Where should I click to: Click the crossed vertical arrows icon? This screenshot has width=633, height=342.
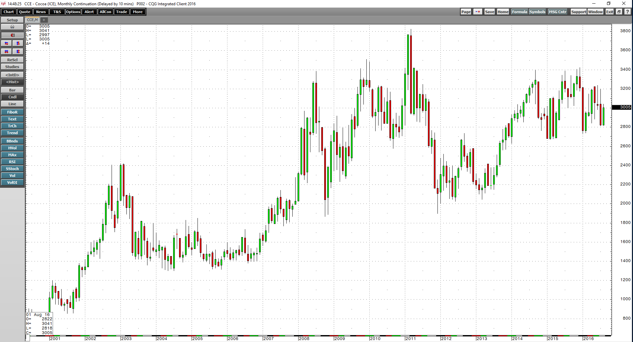(x=18, y=52)
